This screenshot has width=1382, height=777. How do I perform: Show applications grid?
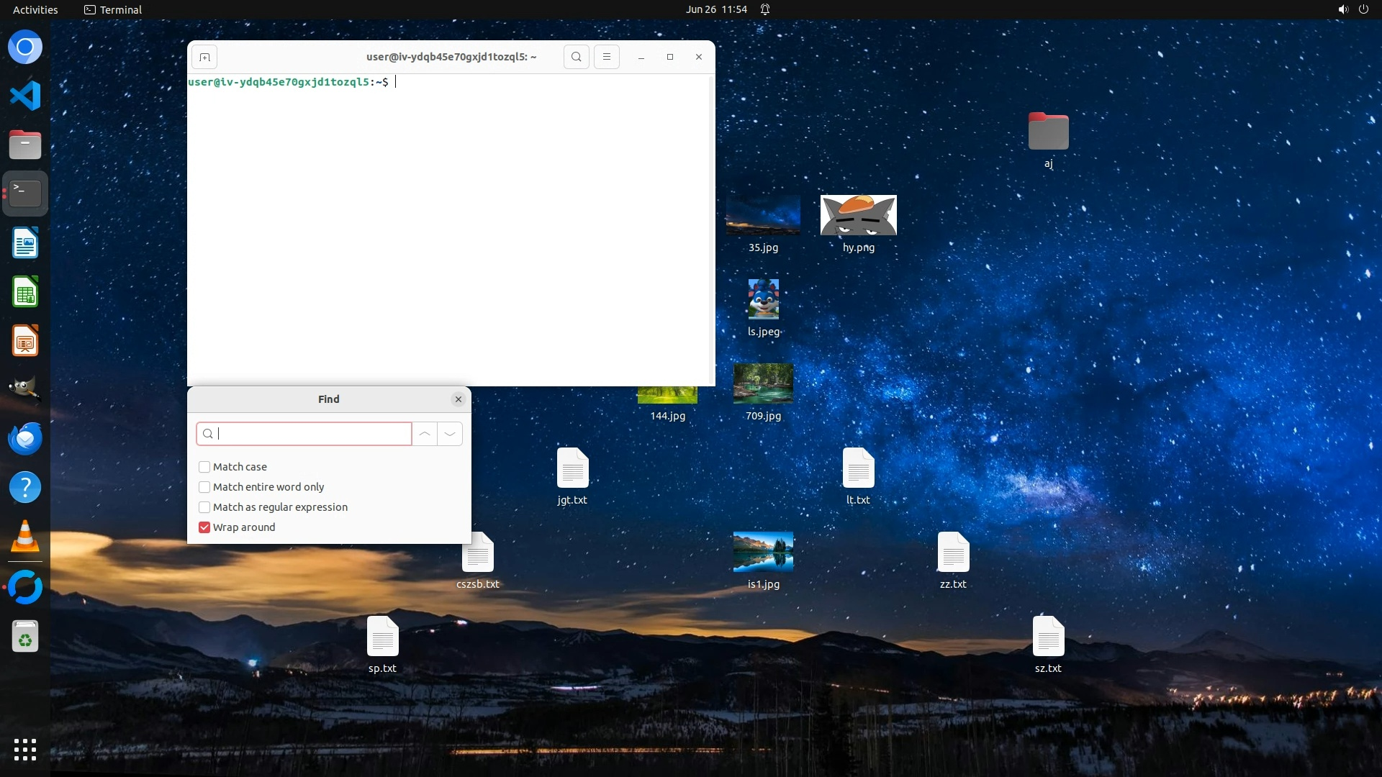[25, 750]
